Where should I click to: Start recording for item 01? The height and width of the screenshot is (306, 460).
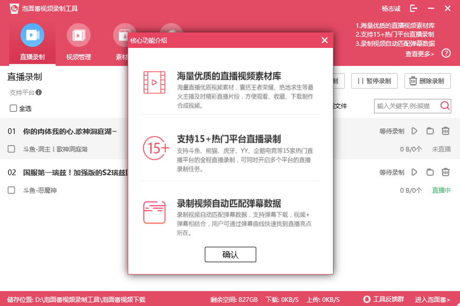[414, 131]
